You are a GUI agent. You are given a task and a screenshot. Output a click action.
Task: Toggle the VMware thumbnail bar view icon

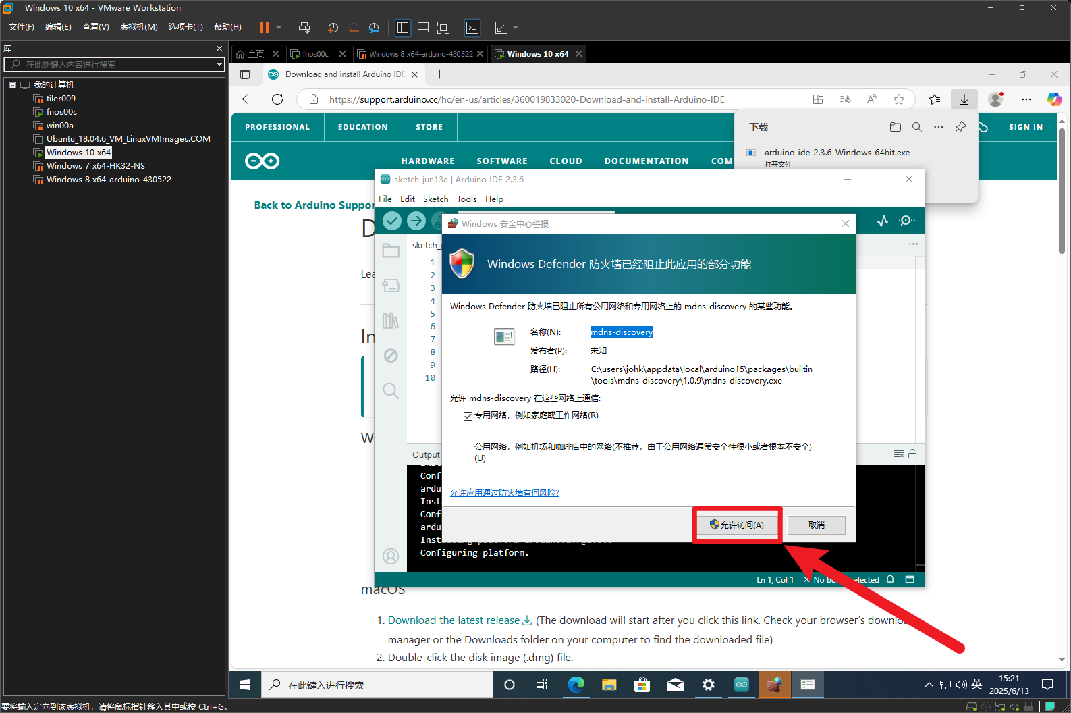pyautogui.click(x=423, y=28)
